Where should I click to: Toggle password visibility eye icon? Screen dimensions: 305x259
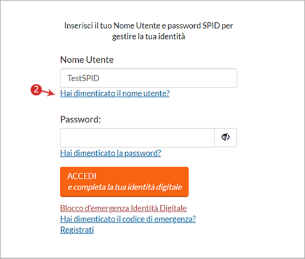pyautogui.click(x=226, y=137)
